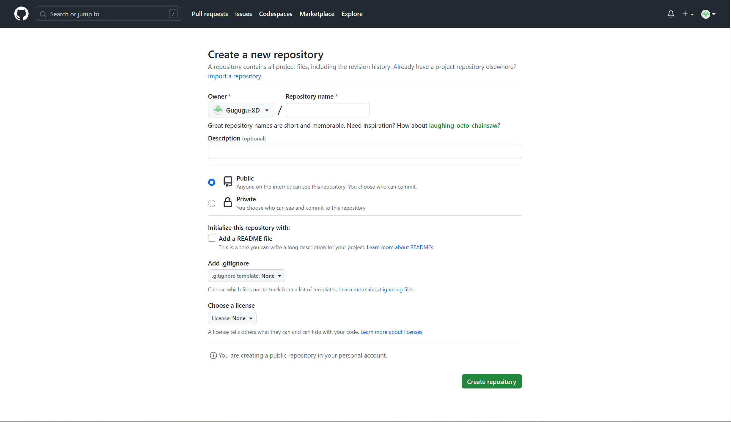Screen dimensions: 731x422
Task: Open the plus create-new menu
Action: click(688, 14)
